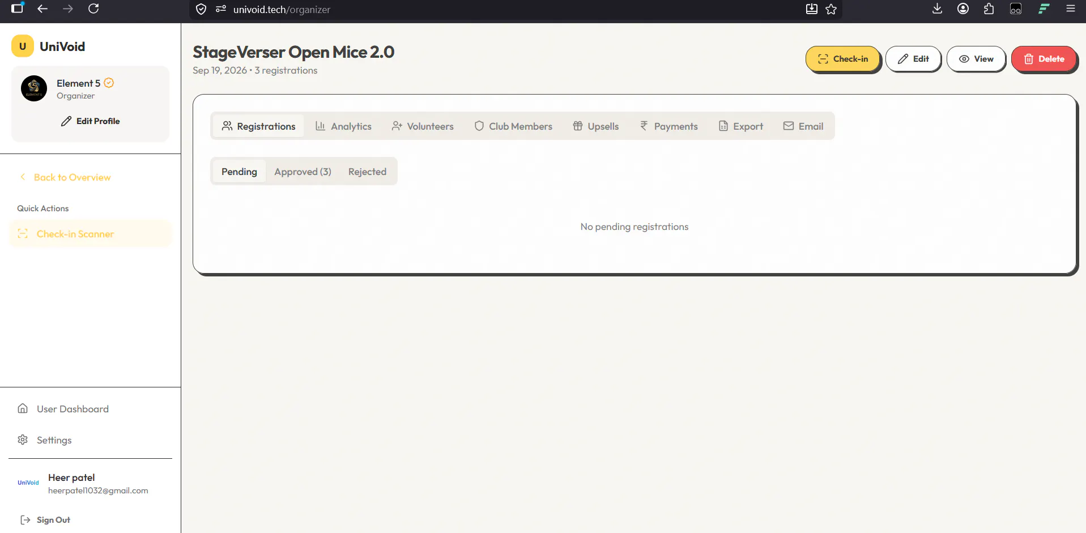1086x533 pixels.
Task: Click the home icon for User Dashboard
Action: point(23,408)
